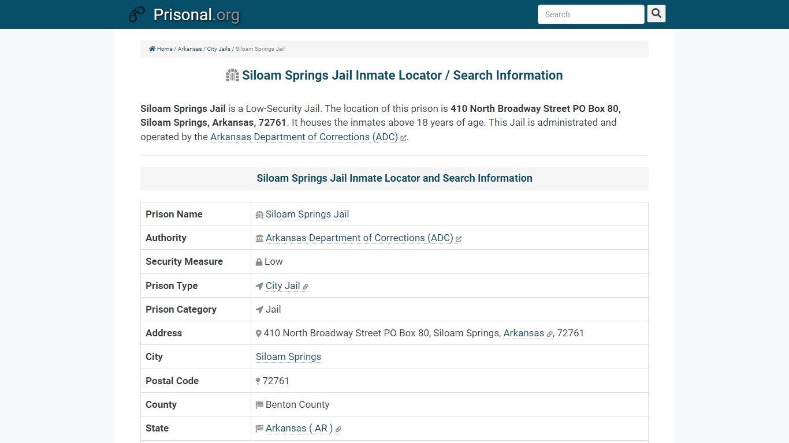Focus the Search input field
The width and height of the screenshot is (789, 443).
click(x=591, y=14)
